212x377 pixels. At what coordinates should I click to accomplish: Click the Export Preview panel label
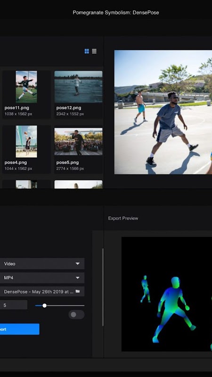click(x=123, y=218)
